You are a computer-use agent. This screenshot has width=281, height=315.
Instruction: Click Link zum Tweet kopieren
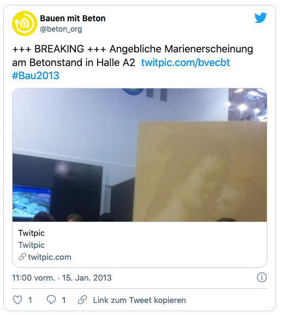coord(139,300)
